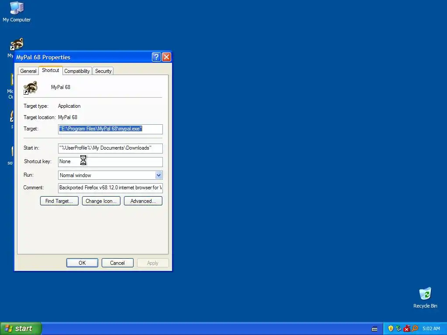Click the 'MyPal 68' name beside the raccoon icon

coord(60,87)
